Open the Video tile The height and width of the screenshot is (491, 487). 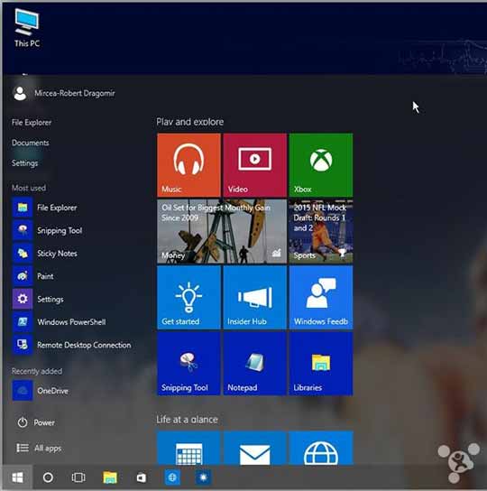click(x=254, y=165)
